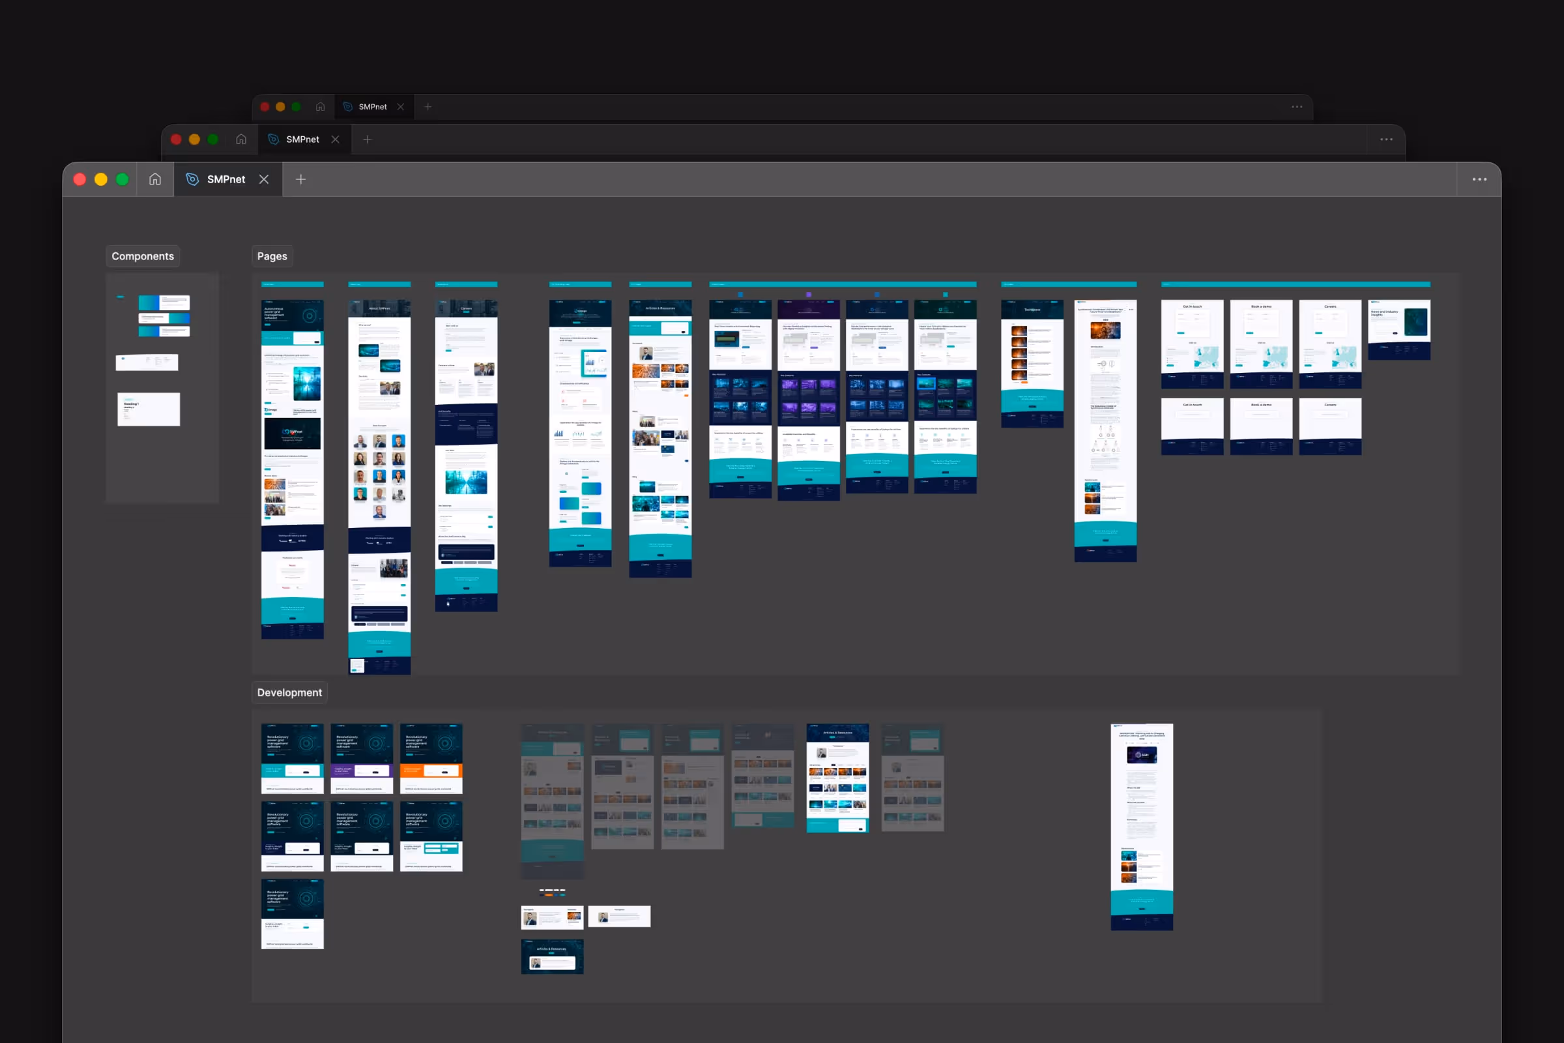Open the three-dot menu of the middle window
1564x1043 pixels.
(x=1386, y=140)
